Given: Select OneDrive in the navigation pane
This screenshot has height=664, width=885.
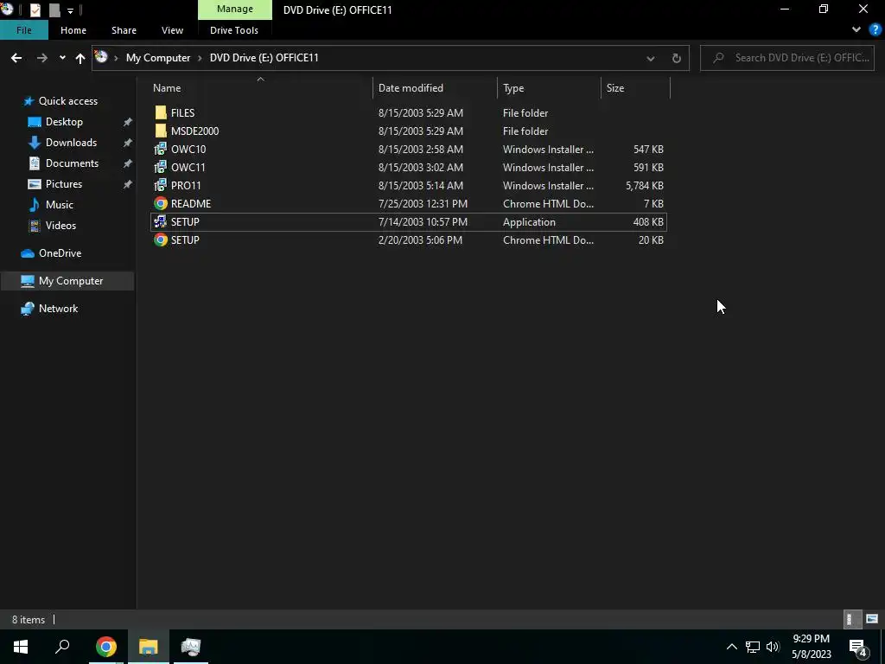Looking at the screenshot, I should pos(60,253).
